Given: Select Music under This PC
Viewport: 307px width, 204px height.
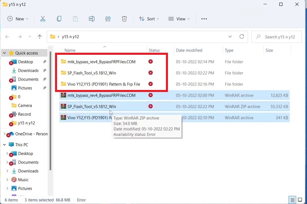Looking at the screenshot, I should pyautogui.click(x=23, y=179).
